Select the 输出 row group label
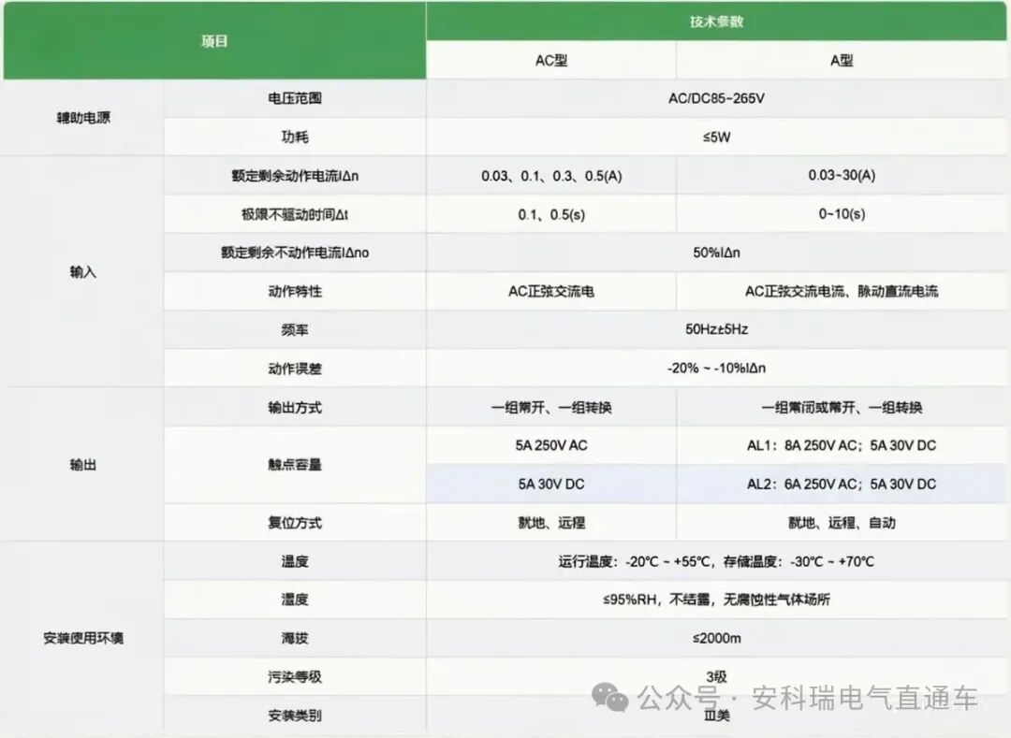Screen dimensions: 1011x738 coord(82,465)
